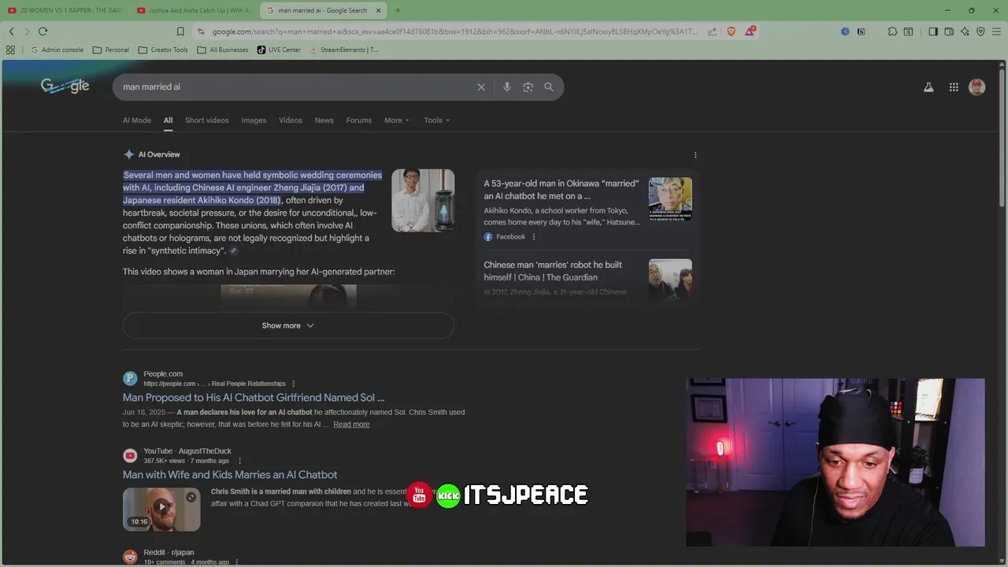Switch to Videos results
The width and height of the screenshot is (1008, 567).
[291, 120]
